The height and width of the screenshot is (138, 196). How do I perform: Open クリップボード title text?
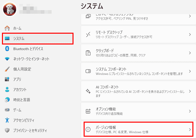(x=105, y=51)
